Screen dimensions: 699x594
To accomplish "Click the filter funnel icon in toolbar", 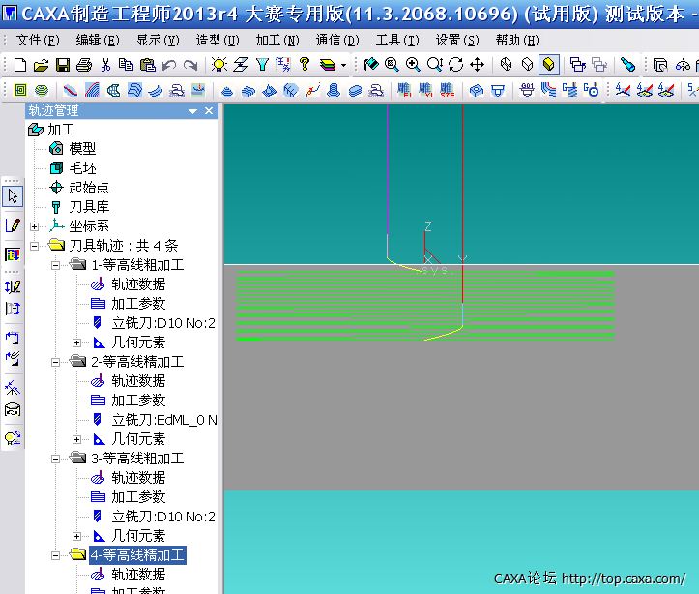I will pos(262,65).
